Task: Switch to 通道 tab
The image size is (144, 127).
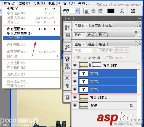Action: tap(91, 44)
